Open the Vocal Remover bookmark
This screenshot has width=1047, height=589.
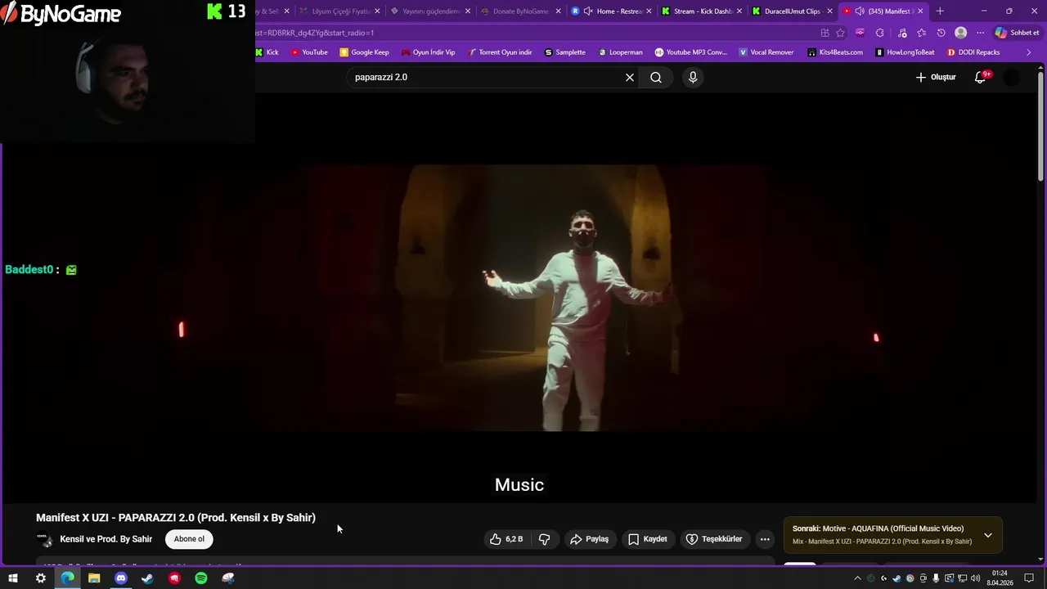point(766,52)
